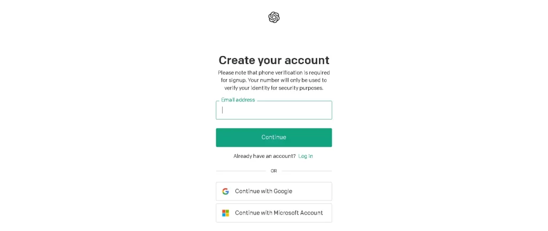Click the floating Email address label
Screen dimensions: 548x231
(238, 100)
